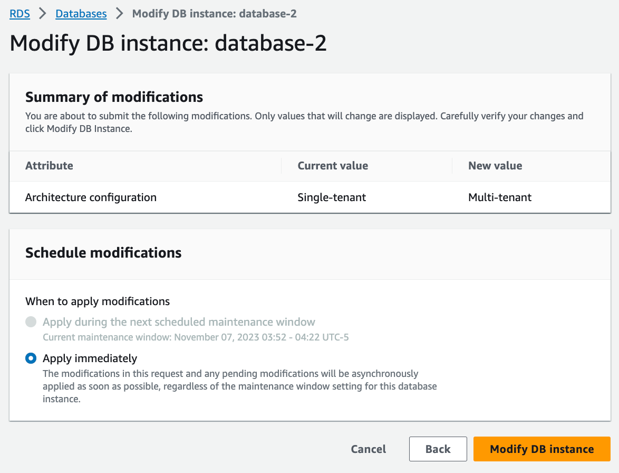
Task: Click the Multi-tenant new value cell
Action: [x=500, y=197]
